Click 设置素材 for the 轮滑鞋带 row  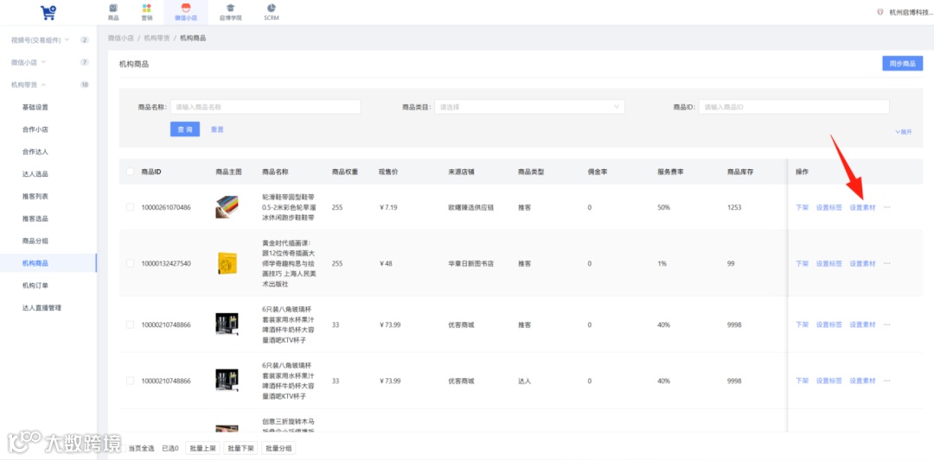862,207
